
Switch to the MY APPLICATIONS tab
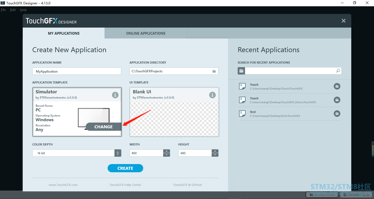pyautogui.click(x=64, y=33)
